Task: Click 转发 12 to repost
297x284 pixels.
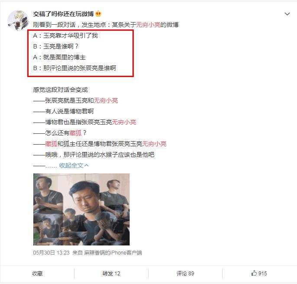Action: (111, 273)
